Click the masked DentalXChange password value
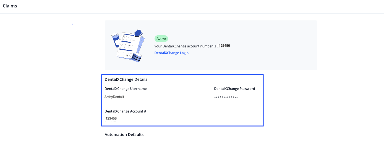The image size is (384, 142). pyautogui.click(x=226, y=98)
